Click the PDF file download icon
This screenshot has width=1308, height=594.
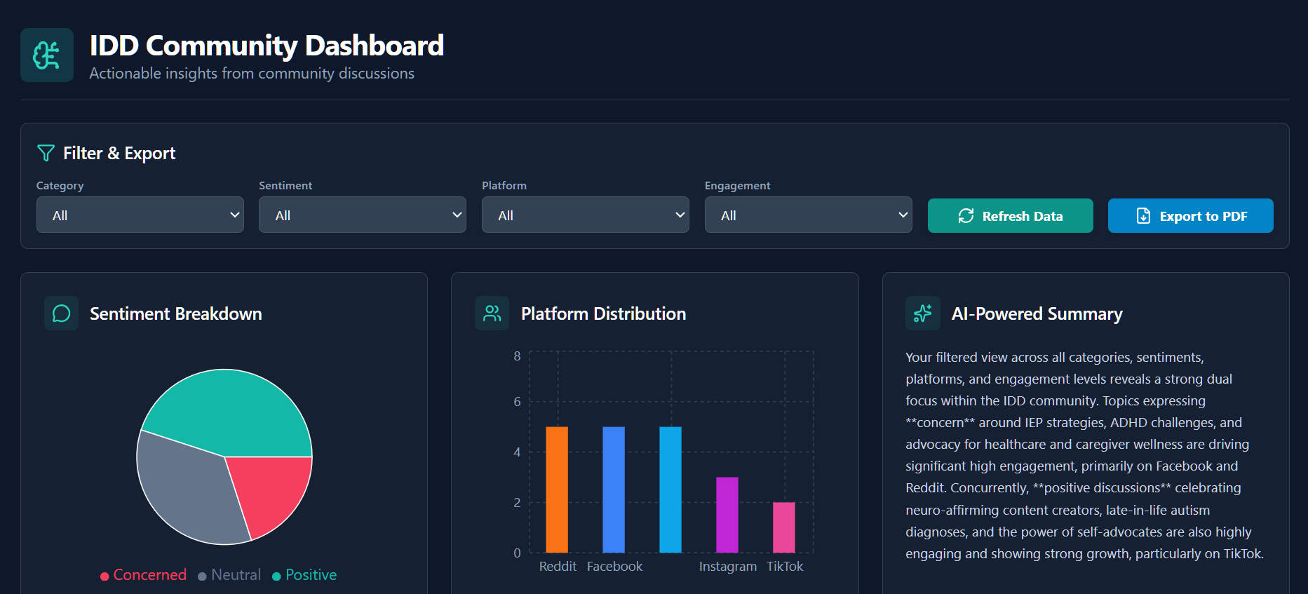pyautogui.click(x=1143, y=216)
